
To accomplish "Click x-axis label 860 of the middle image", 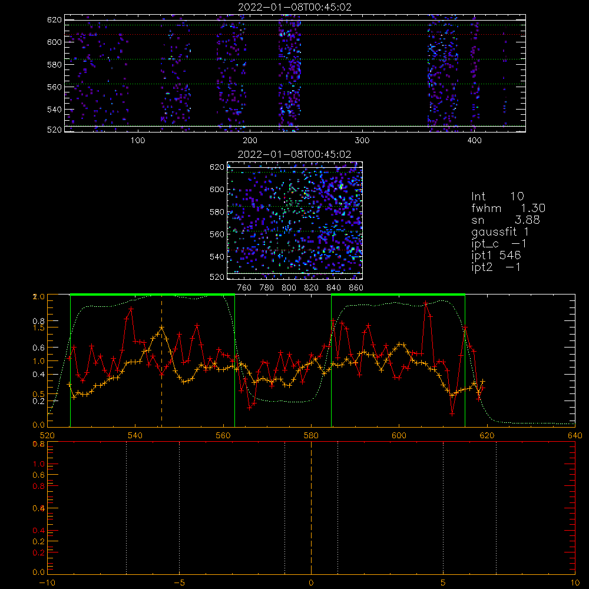I will [356, 288].
